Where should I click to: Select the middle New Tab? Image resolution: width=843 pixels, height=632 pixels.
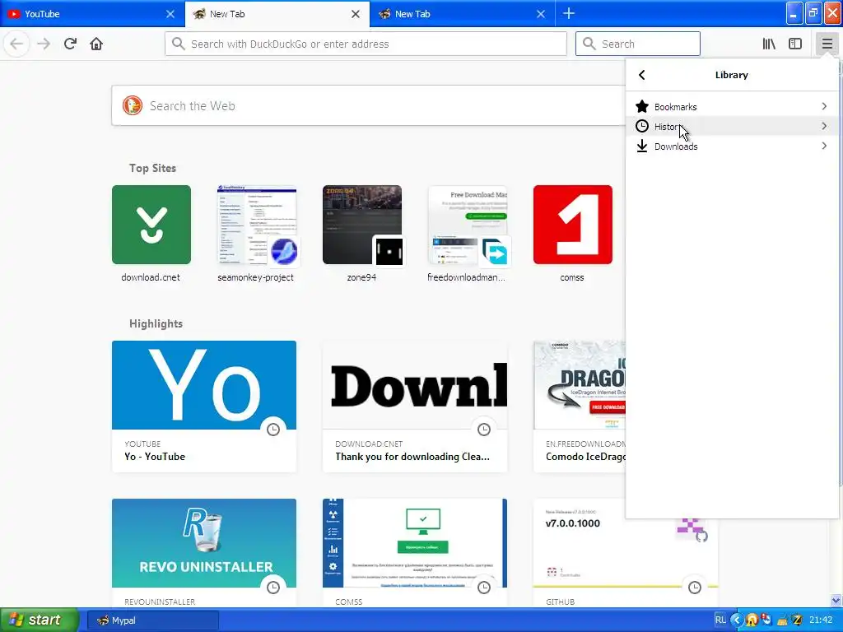point(277,14)
